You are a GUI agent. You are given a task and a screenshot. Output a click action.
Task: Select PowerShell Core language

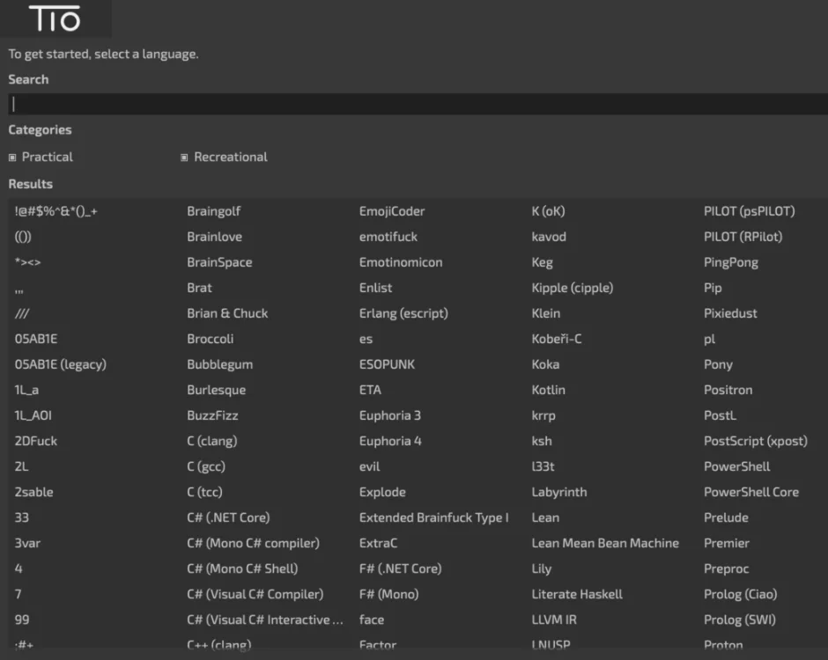click(x=750, y=492)
